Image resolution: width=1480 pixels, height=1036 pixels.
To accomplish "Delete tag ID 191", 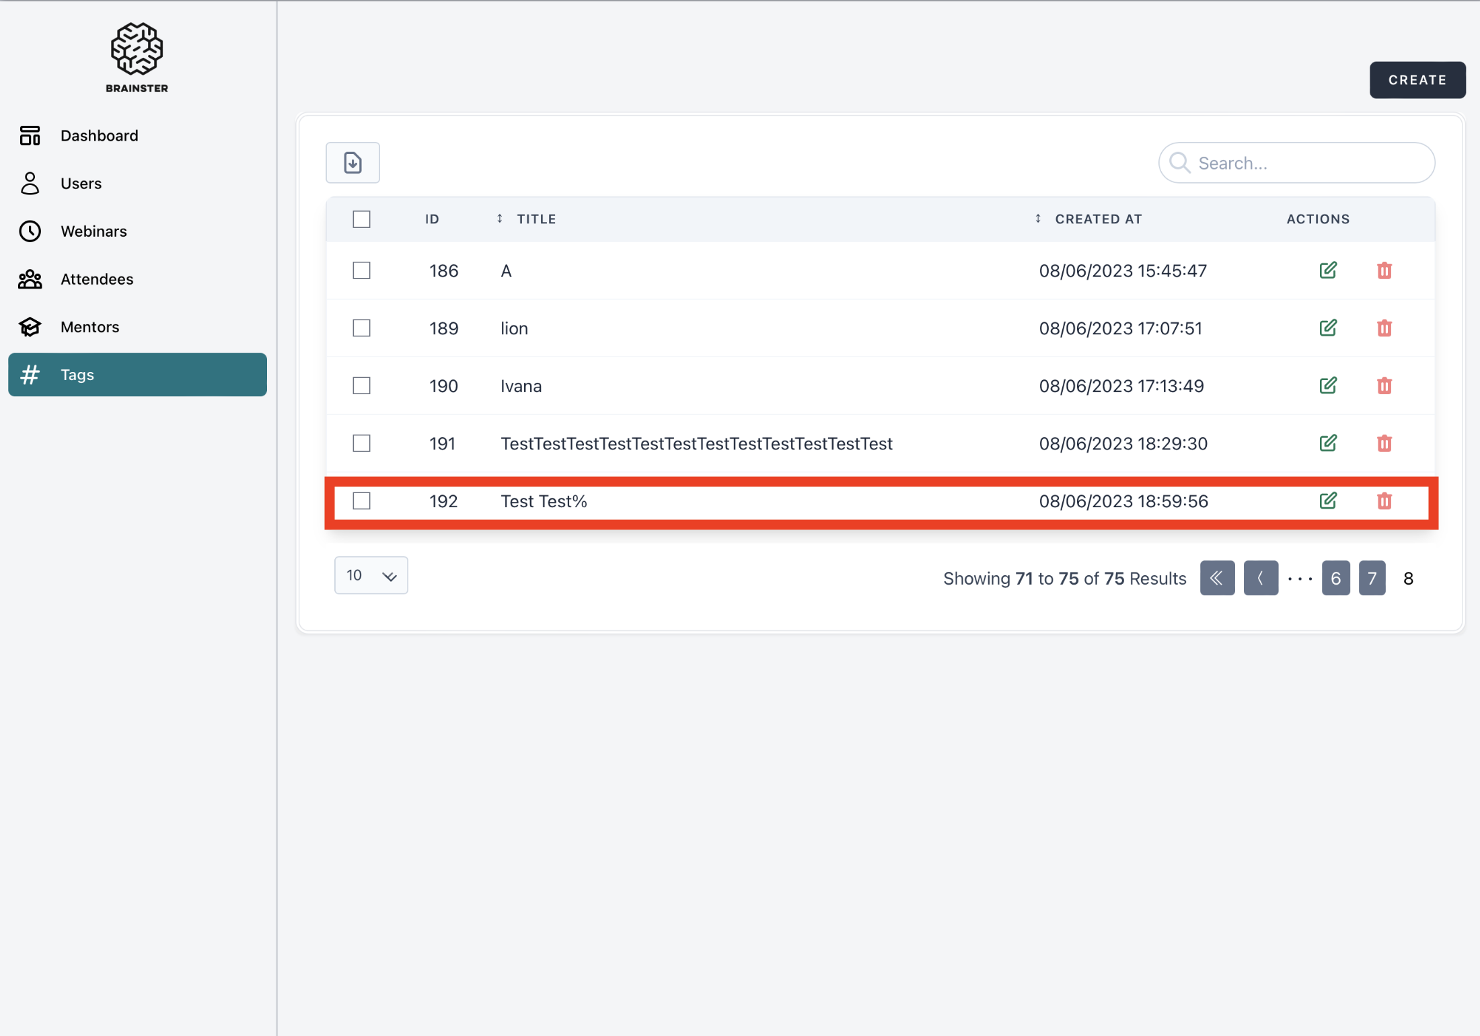I will click(x=1384, y=443).
